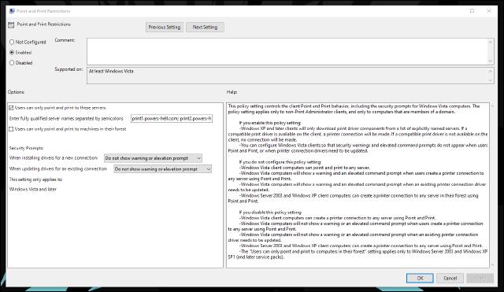Close the Point and Print Restrictions dialog
The height and width of the screenshot is (292, 504).
click(489, 11)
